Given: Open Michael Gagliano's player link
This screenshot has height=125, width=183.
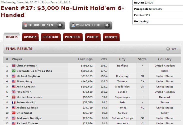Looking at the screenshot, I should click(28, 76).
